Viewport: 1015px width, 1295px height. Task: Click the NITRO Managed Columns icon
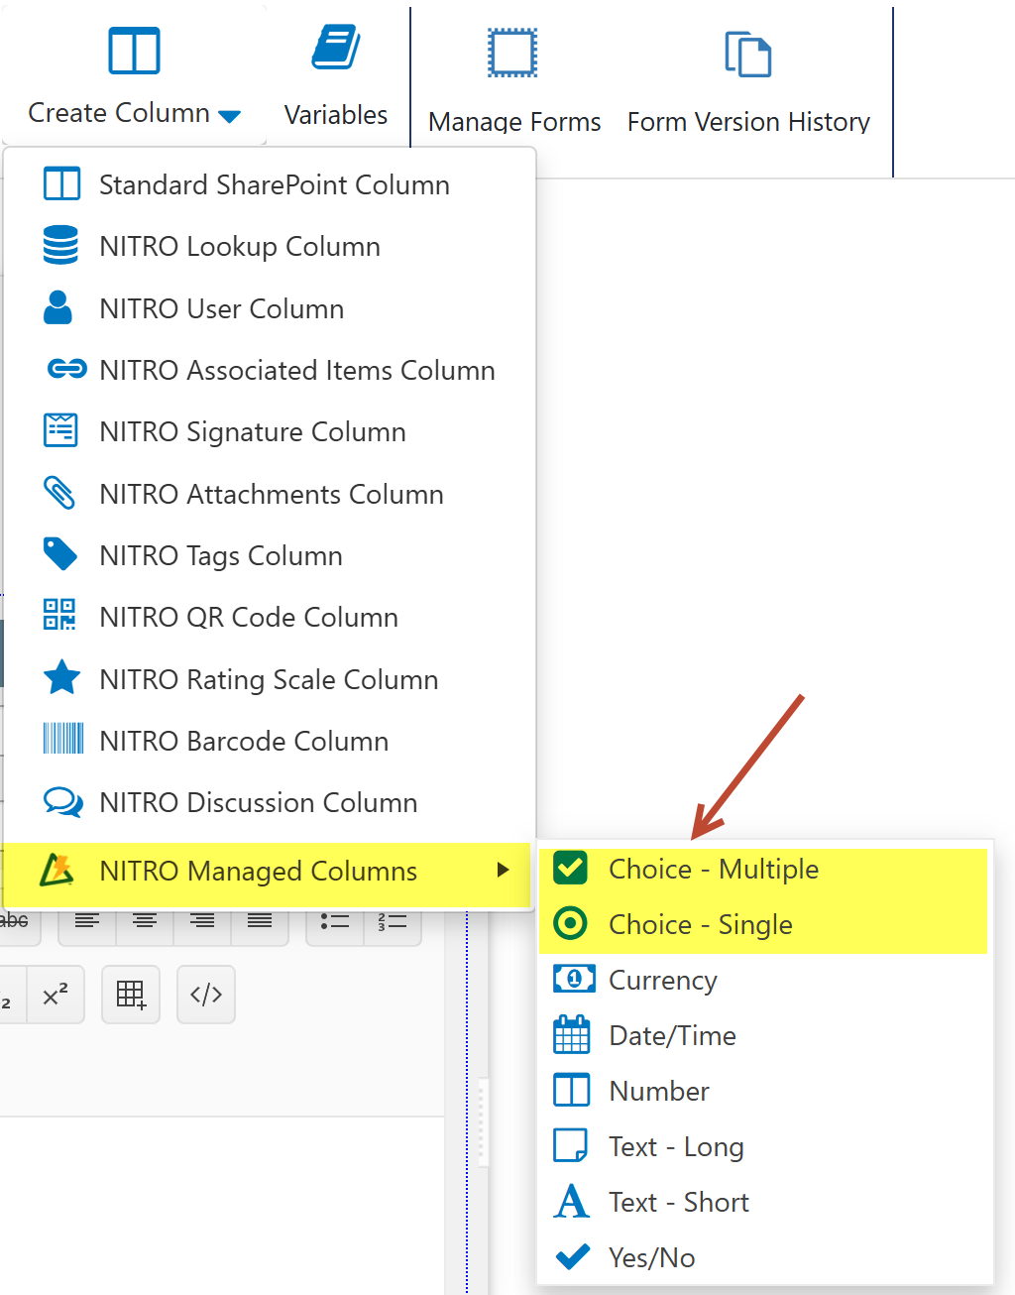(x=57, y=870)
